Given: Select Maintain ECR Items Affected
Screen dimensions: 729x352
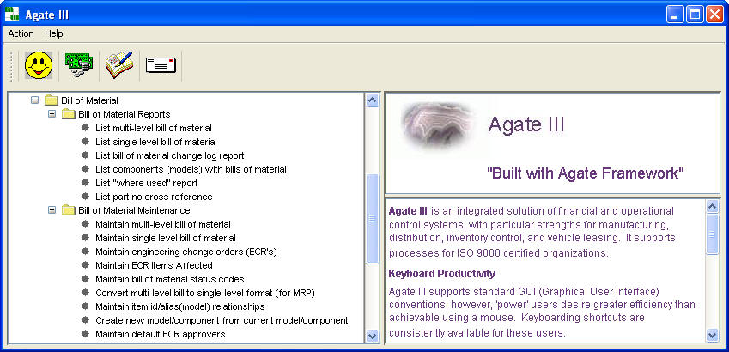Looking at the screenshot, I should pos(154,265).
